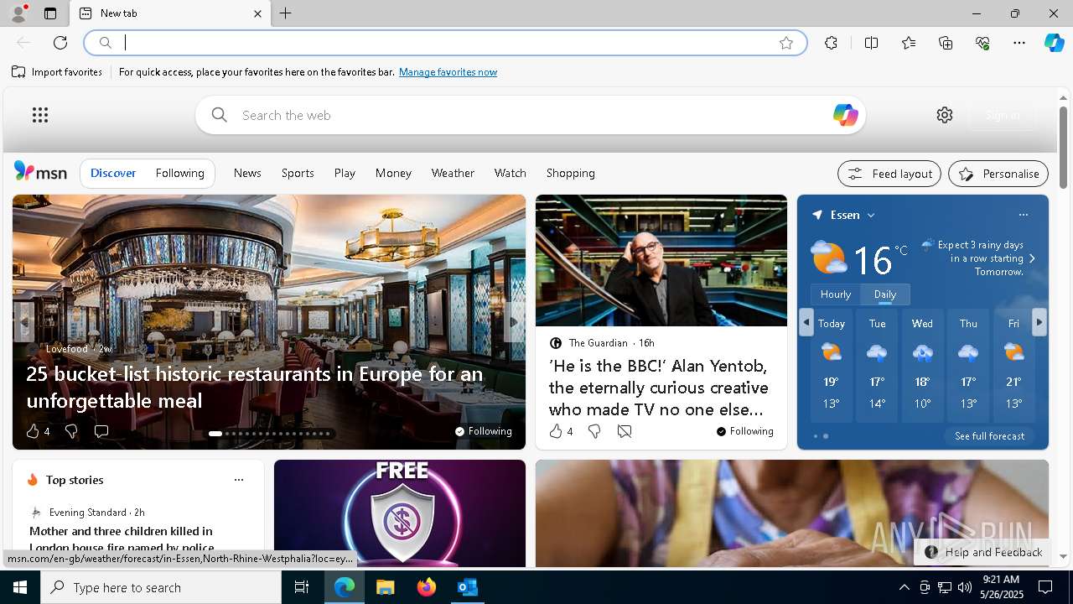Open the Watch section
Viewport: 1073px width, 604px height.
tap(511, 173)
